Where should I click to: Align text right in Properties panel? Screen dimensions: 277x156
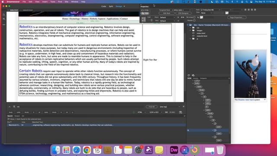252,10
